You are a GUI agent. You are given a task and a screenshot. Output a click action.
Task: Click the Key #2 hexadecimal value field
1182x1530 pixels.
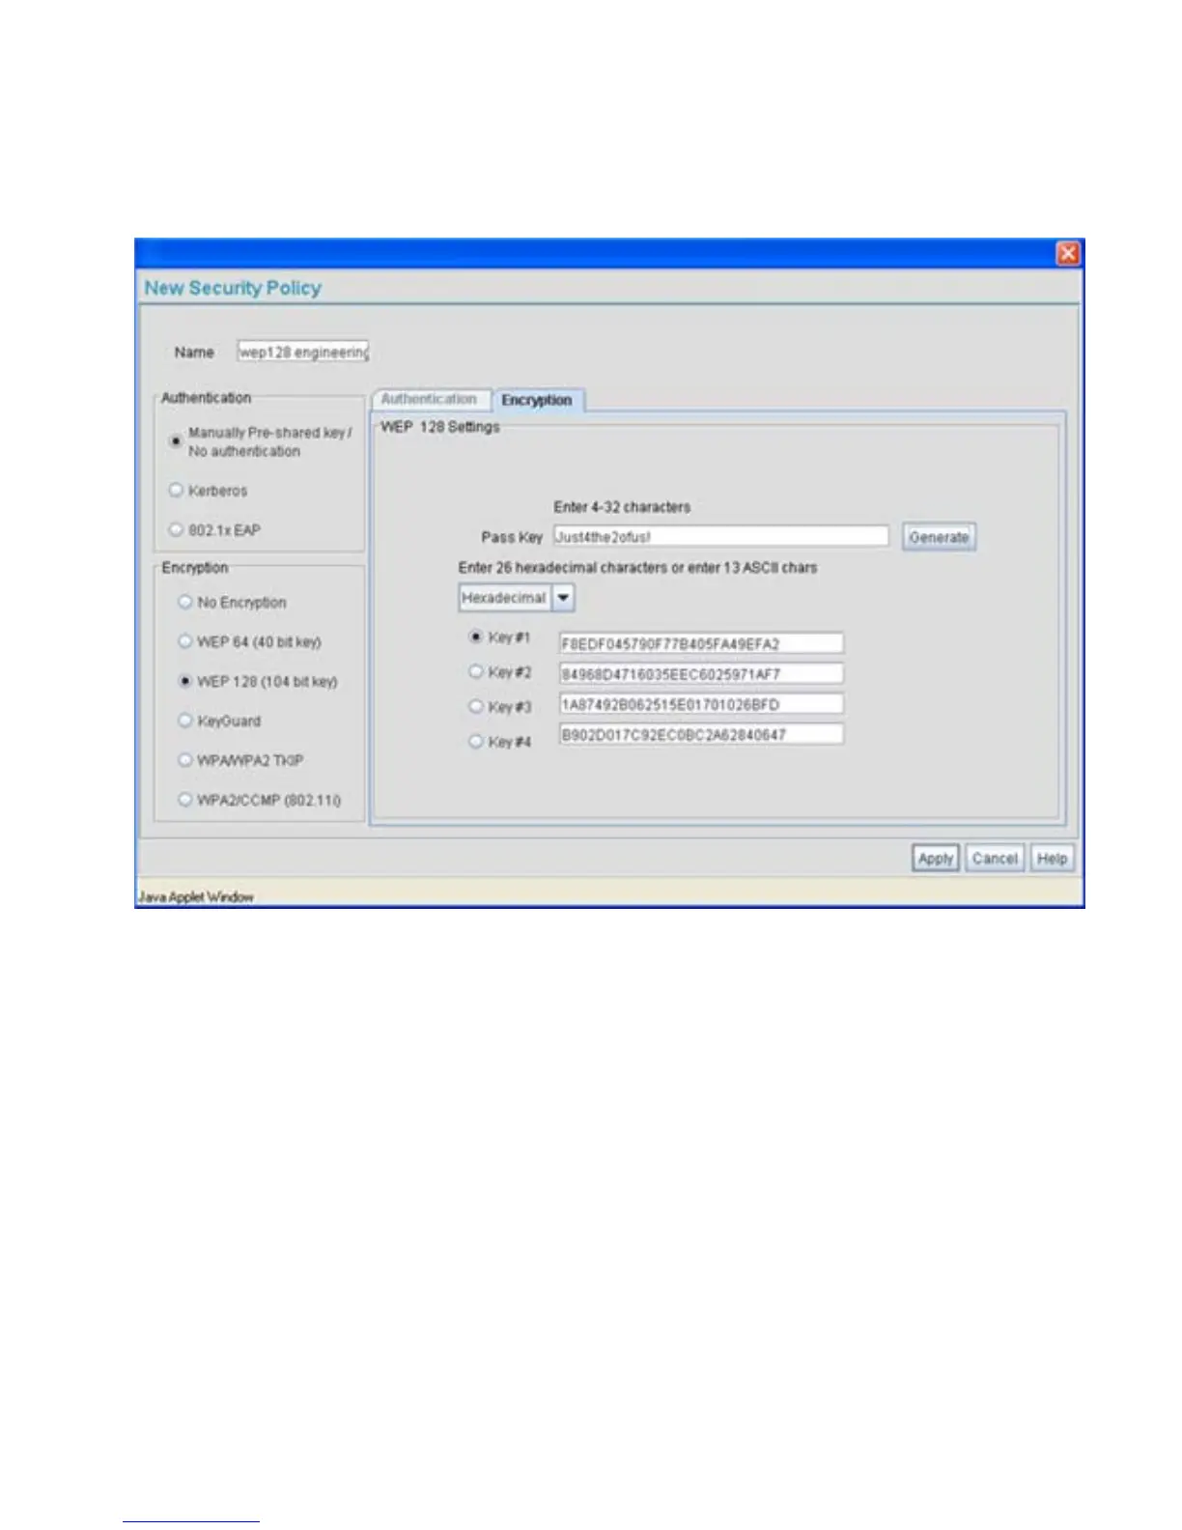click(x=702, y=673)
